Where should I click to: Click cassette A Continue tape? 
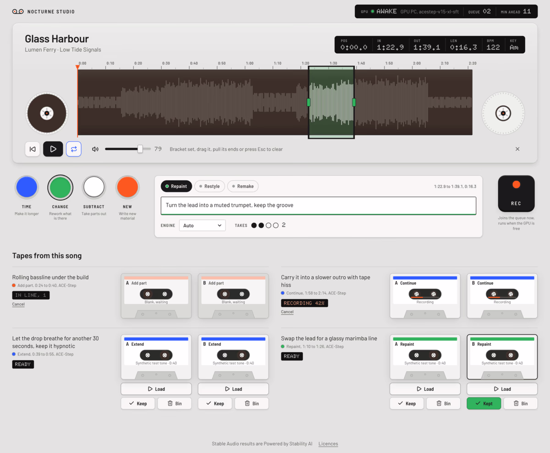pyautogui.click(x=425, y=296)
